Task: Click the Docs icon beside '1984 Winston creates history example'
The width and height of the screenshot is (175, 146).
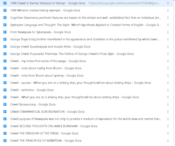Action: (x=5, y=10)
